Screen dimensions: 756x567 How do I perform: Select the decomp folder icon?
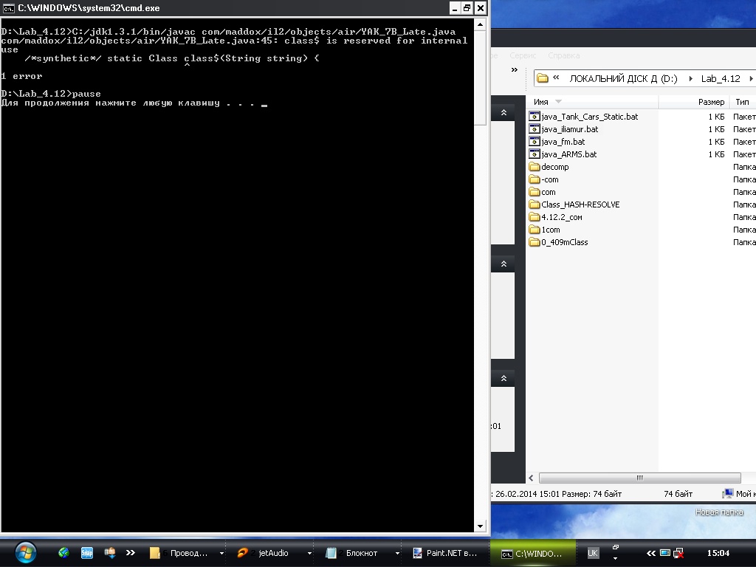[535, 166]
